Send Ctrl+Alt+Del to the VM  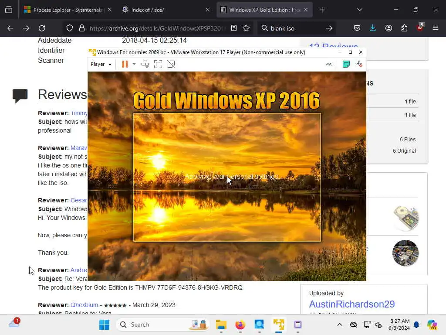[145, 64]
